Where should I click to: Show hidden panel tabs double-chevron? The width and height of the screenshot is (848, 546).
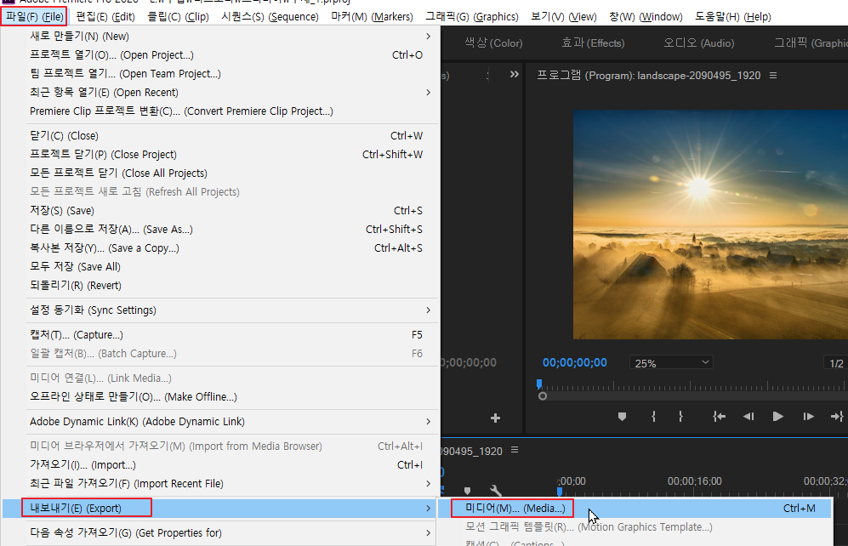[515, 75]
